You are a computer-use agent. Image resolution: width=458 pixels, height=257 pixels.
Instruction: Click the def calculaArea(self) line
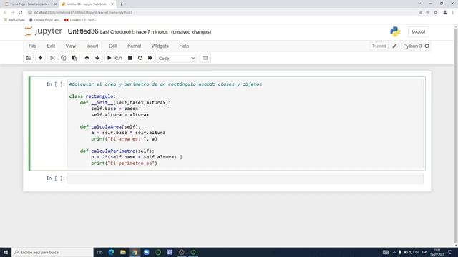click(110, 127)
